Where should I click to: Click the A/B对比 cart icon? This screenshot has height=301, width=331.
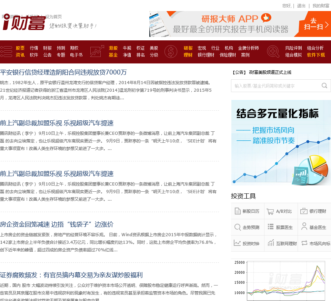pyautogui.click(x=270, y=211)
